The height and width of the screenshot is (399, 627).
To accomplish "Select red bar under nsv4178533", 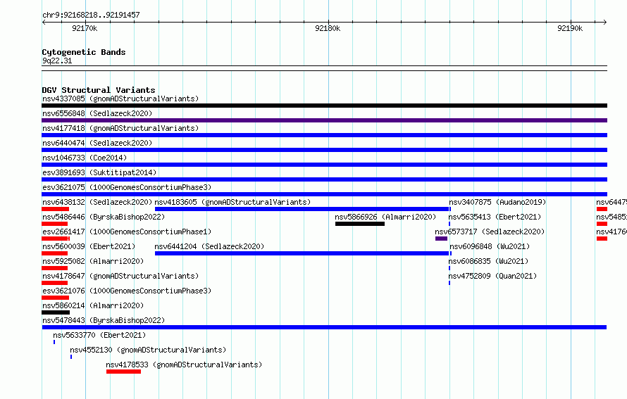I will point(123,372).
